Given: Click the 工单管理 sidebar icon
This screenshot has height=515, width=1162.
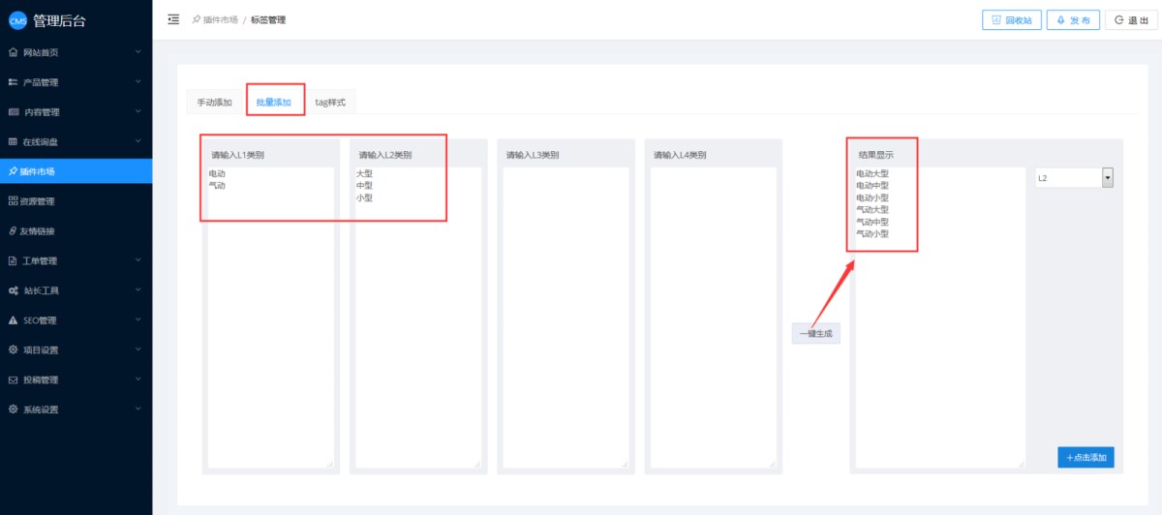Looking at the screenshot, I should [x=13, y=260].
